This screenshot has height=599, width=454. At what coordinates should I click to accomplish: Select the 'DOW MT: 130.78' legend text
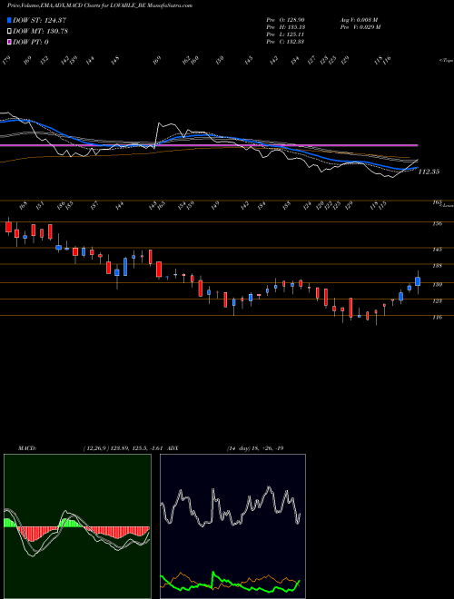point(41,32)
